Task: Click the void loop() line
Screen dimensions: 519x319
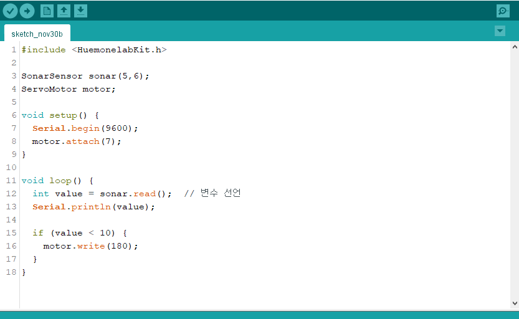Action: tap(57, 181)
